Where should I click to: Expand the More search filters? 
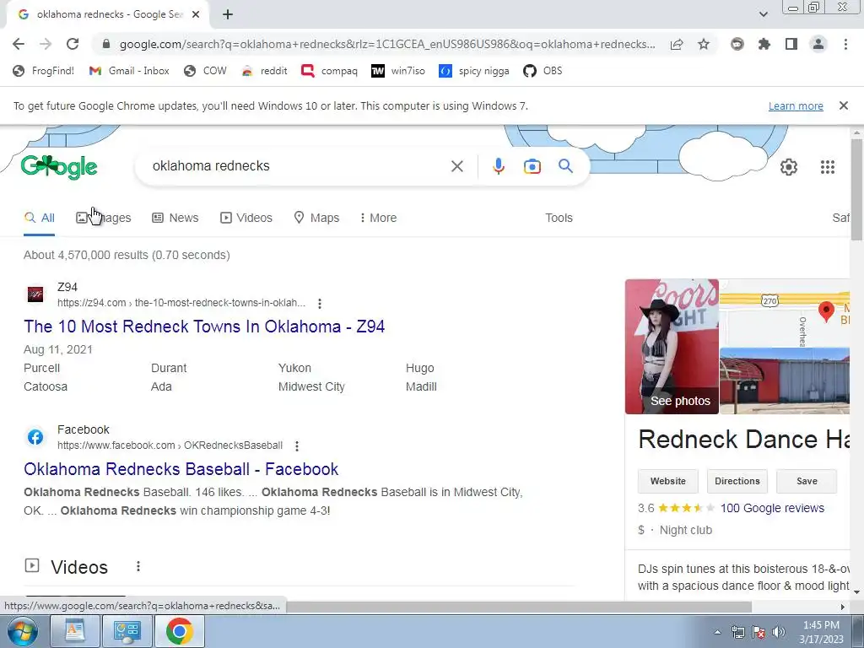click(x=378, y=218)
